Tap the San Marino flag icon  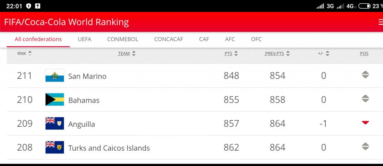click(55, 76)
